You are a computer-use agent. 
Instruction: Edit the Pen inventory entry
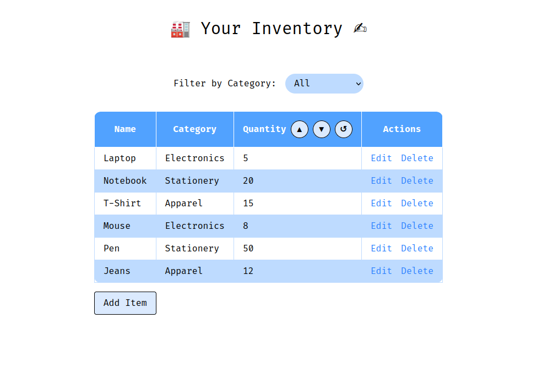(381, 248)
